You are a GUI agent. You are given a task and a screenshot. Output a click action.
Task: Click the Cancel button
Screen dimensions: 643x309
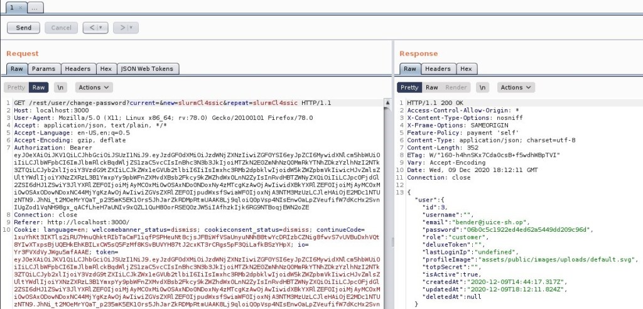click(61, 28)
